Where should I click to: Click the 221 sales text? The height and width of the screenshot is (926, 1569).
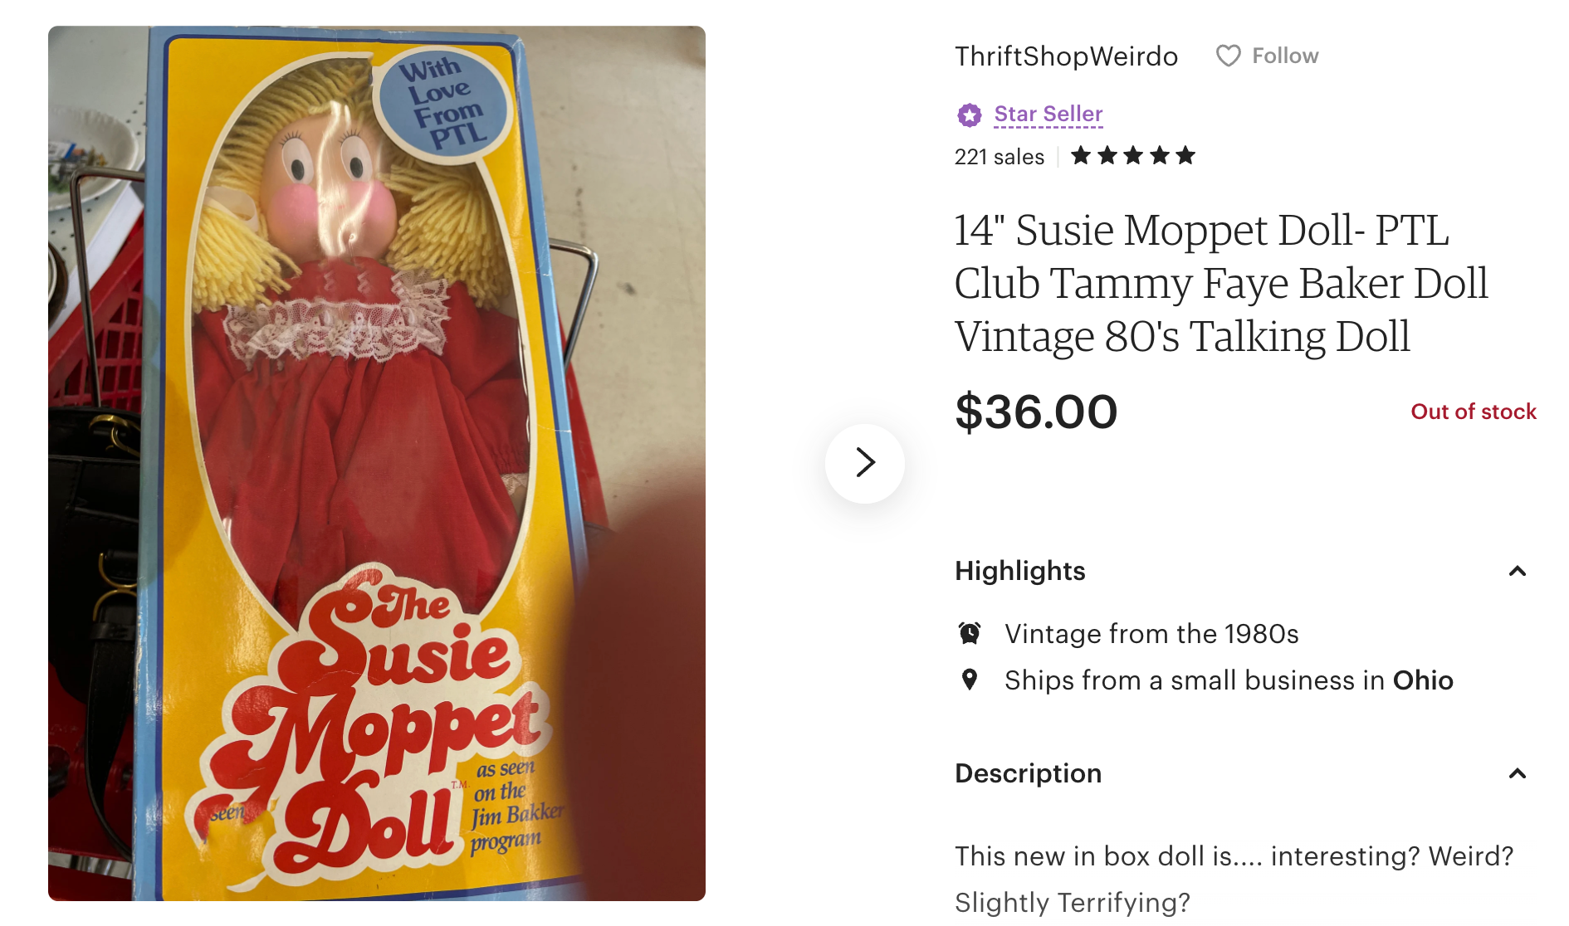(1000, 156)
